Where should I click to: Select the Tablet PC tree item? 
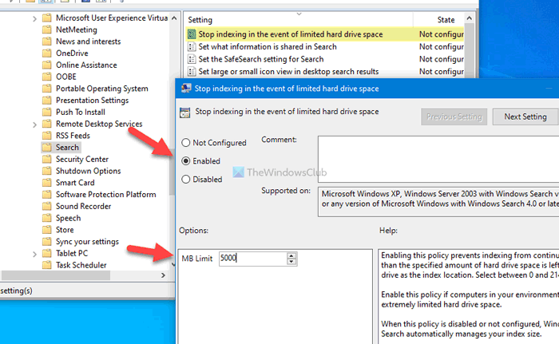pyautogui.click(x=72, y=253)
